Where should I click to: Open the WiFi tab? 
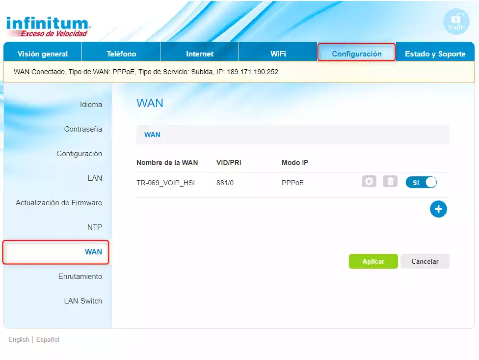click(x=278, y=54)
